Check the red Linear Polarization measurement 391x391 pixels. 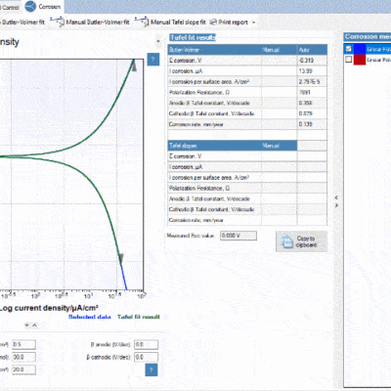tap(349, 60)
